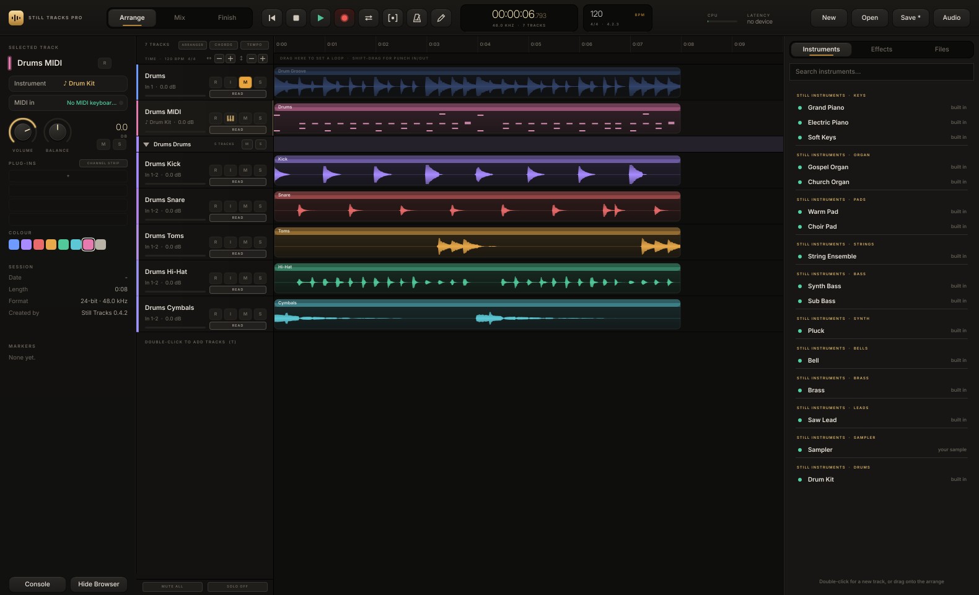Viewport: 979px width, 595px height.
Task: Unmute the Drums track
Action: tap(245, 82)
